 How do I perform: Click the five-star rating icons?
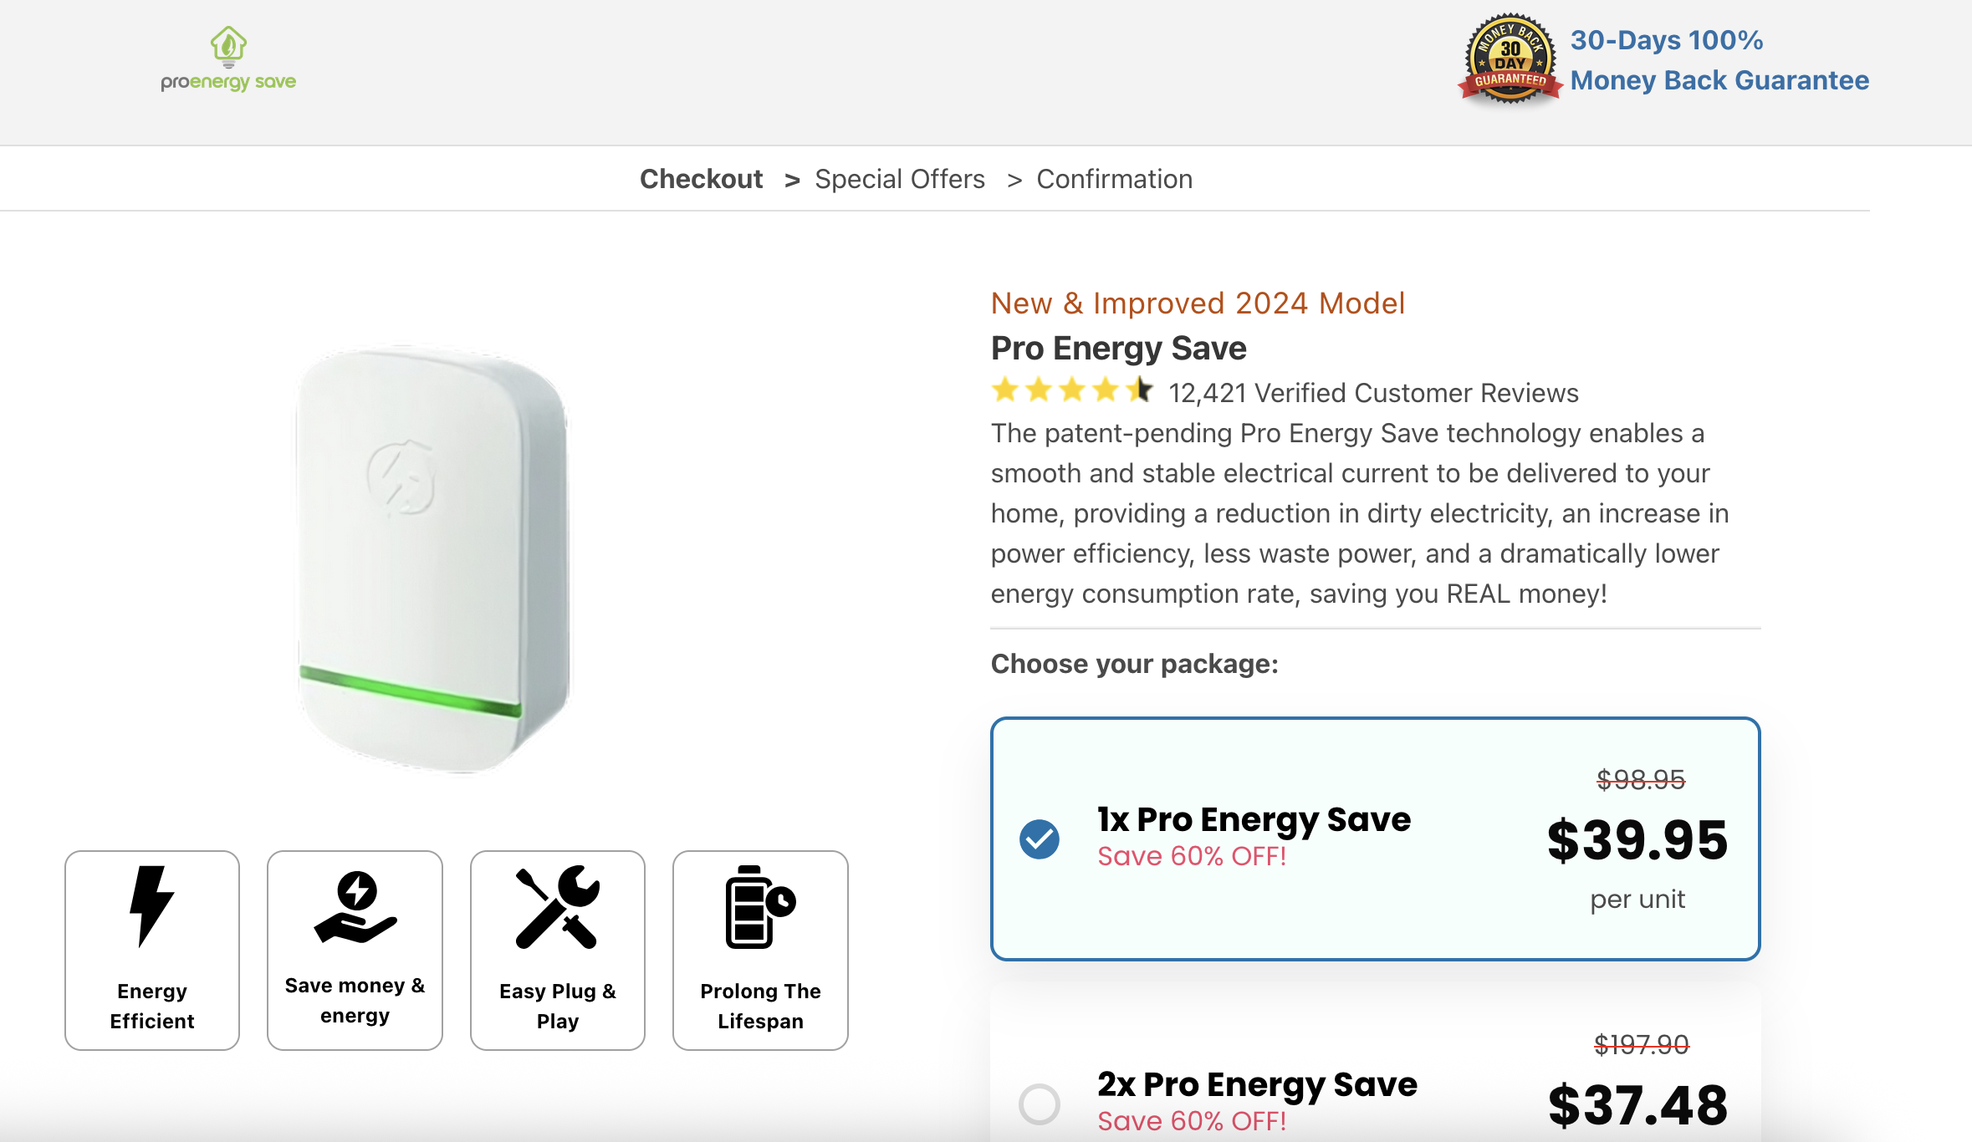[1071, 390]
